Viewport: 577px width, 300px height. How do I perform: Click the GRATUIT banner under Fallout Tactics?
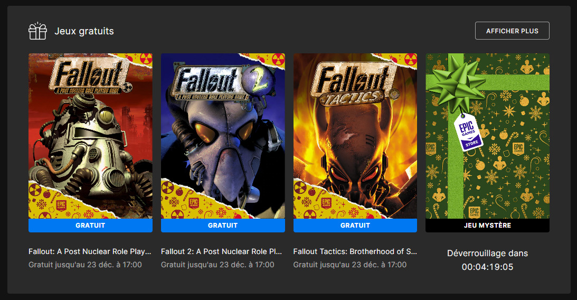(355, 226)
